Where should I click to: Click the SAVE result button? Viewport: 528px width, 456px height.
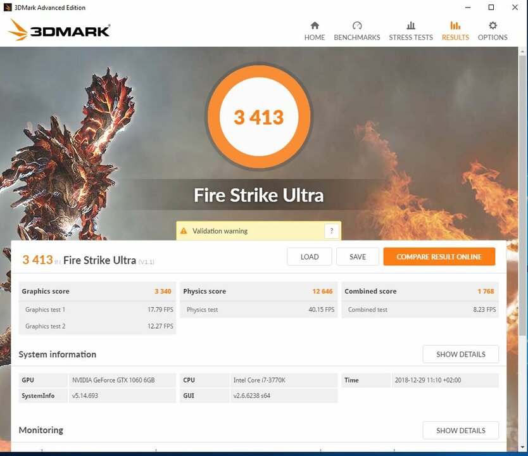point(358,257)
